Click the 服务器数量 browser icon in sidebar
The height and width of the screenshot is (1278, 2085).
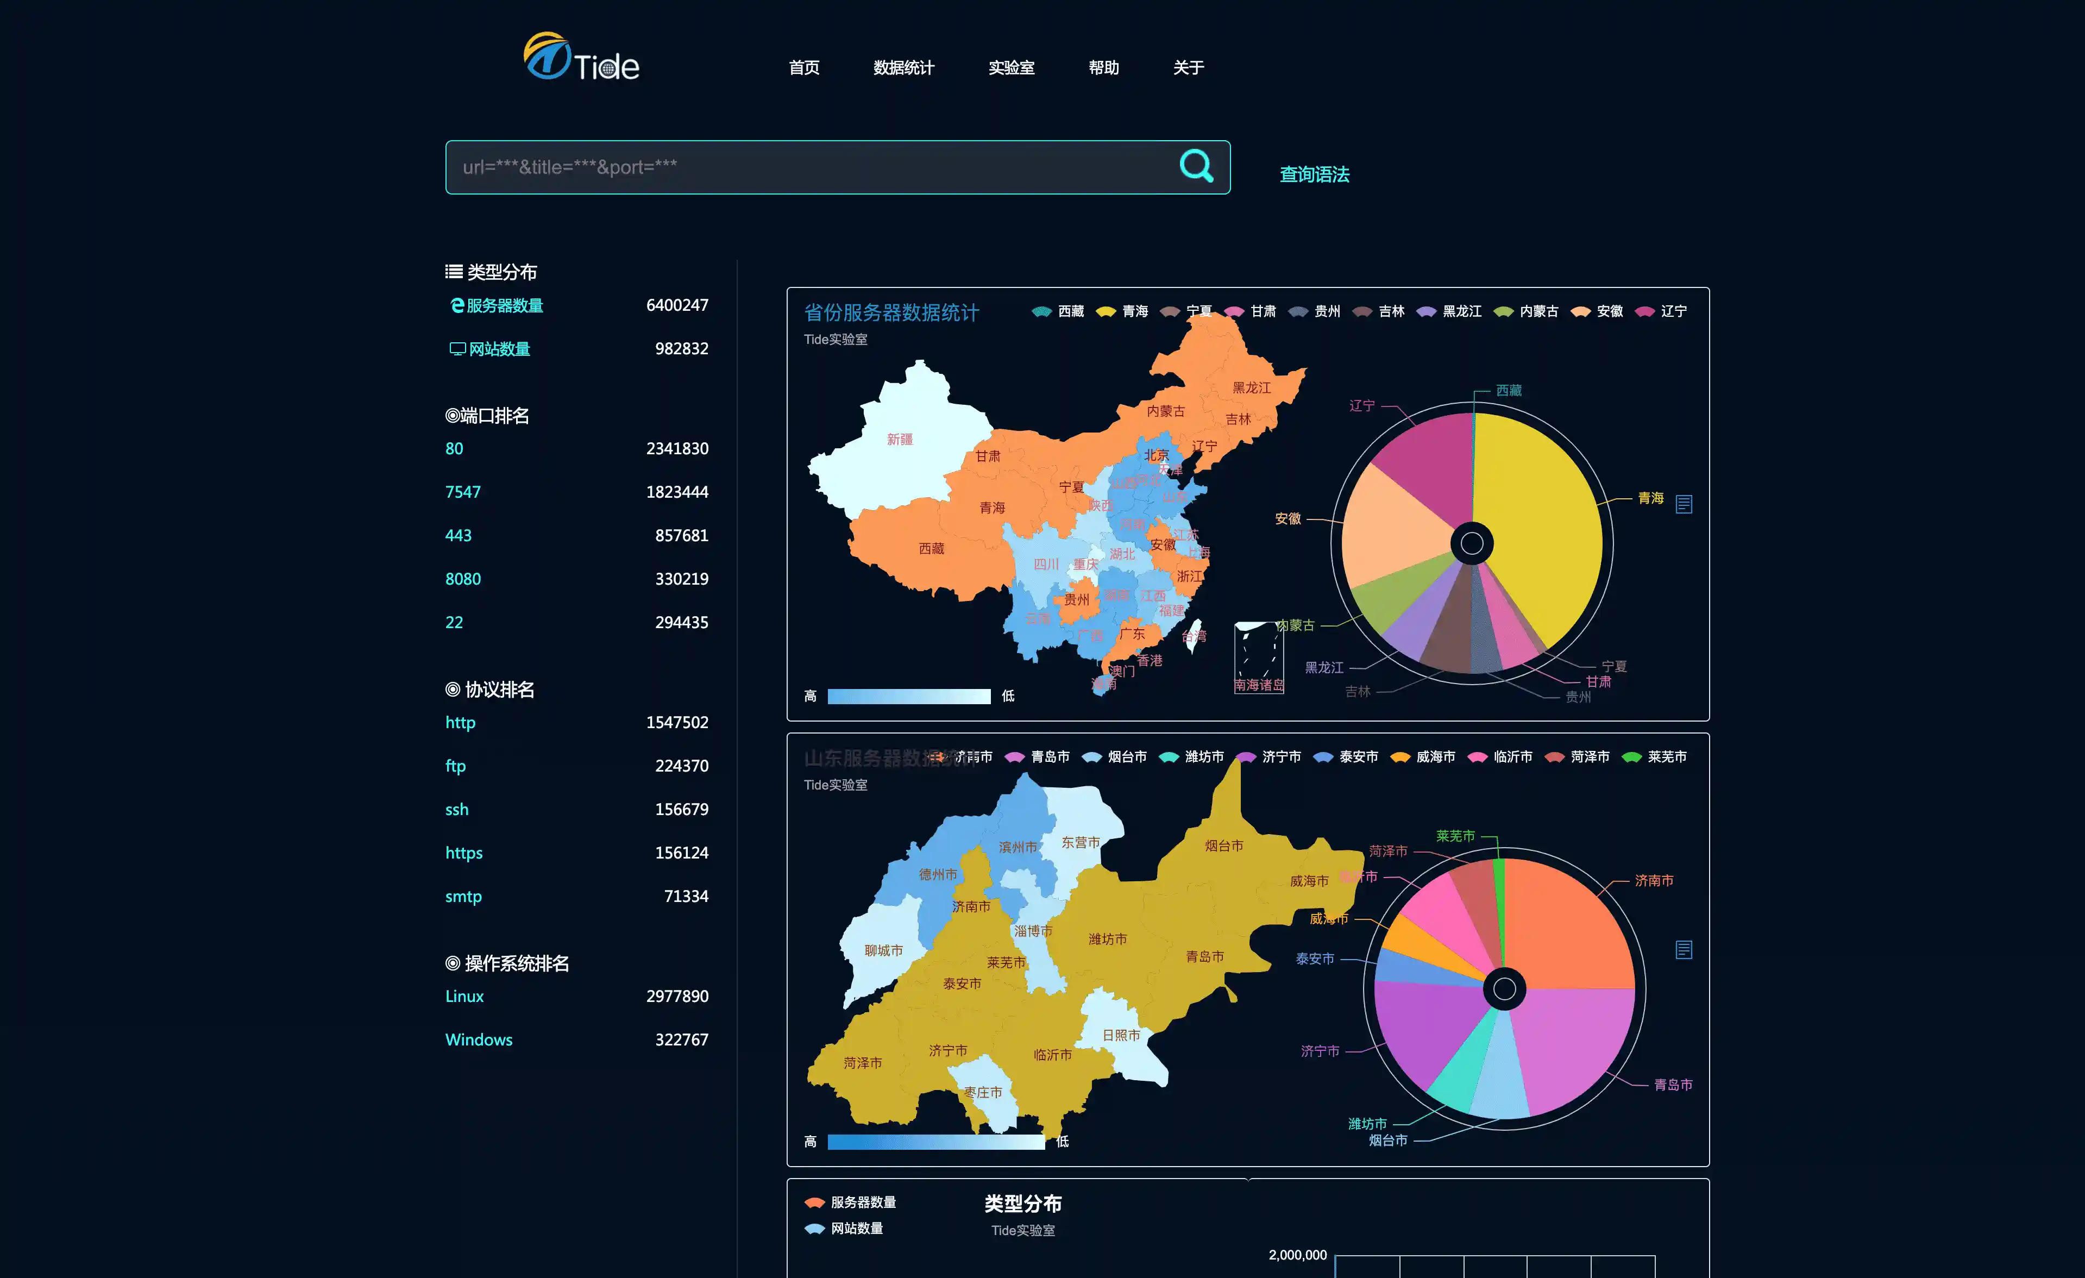point(457,305)
